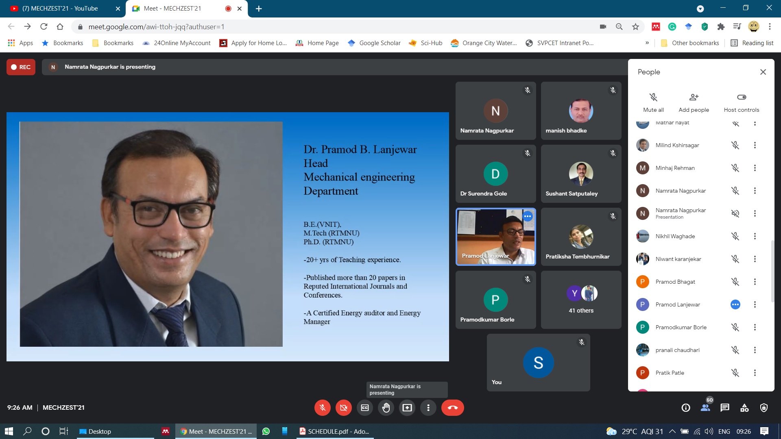Open chat with everyone
Screen dimensions: 781x439
click(x=725, y=408)
